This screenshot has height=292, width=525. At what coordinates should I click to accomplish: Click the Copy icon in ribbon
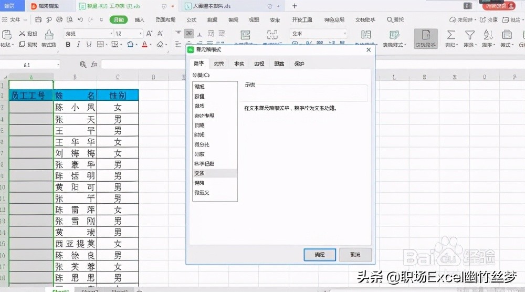(x=22, y=44)
